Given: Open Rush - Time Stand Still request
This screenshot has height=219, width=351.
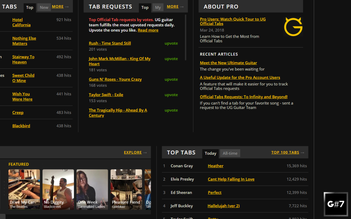Looking at the screenshot, I should point(110,43).
